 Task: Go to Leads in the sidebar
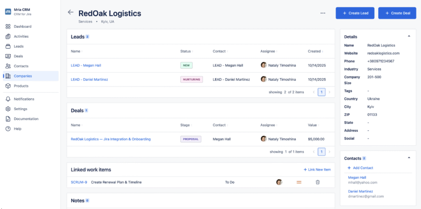(19, 46)
